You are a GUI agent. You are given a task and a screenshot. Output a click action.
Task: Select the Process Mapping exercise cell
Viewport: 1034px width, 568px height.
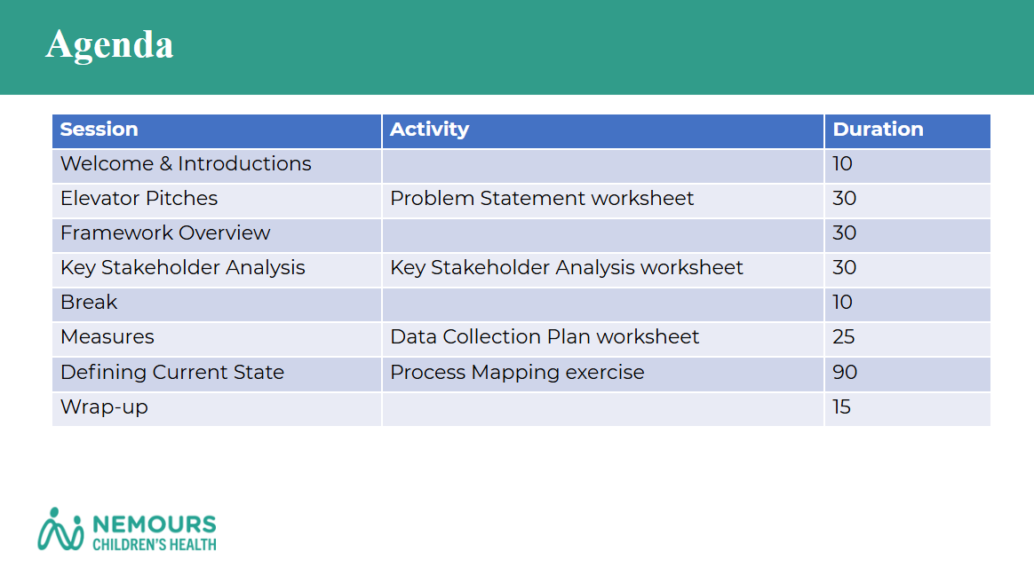[517, 373]
